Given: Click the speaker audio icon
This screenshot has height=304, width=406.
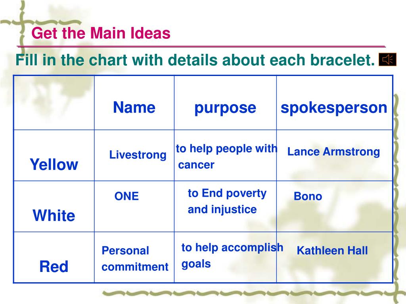Looking at the screenshot, I should coord(388,59).
